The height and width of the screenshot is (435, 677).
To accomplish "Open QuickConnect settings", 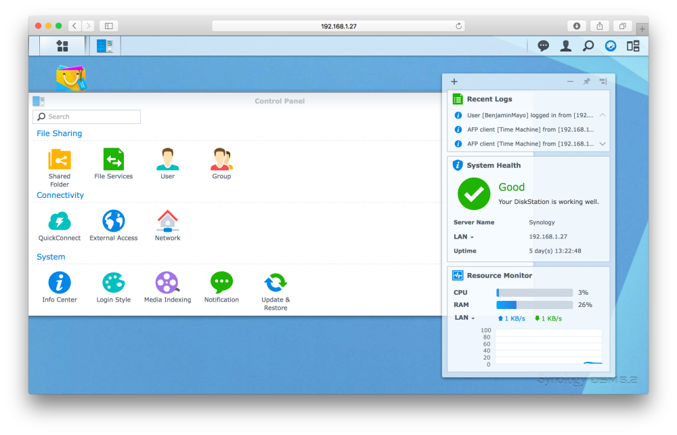I will [x=60, y=222].
